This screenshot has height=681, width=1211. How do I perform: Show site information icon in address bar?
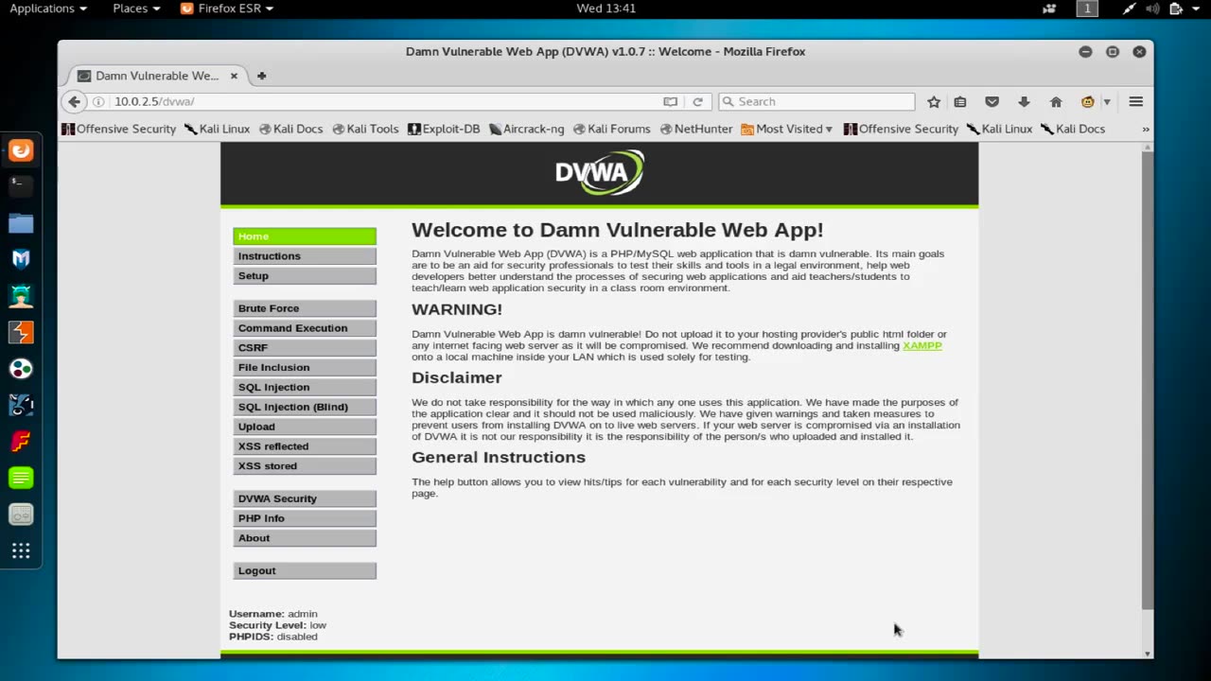[98, 102]
